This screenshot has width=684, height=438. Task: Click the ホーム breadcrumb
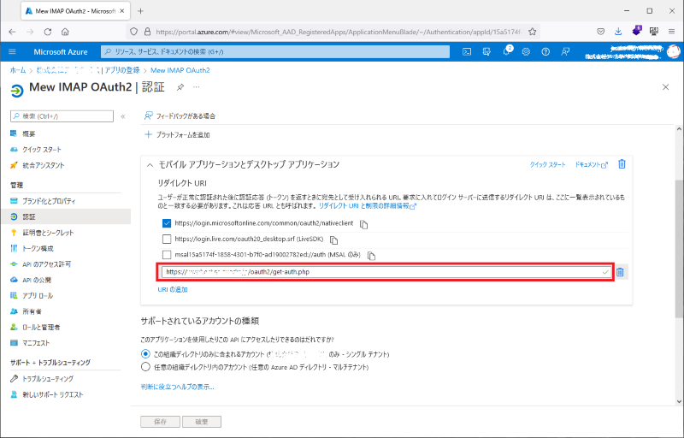pyautogui.click(x=18, y=70)
